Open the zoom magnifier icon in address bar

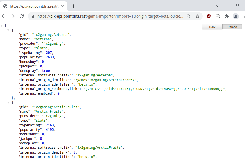click(189, 16)
